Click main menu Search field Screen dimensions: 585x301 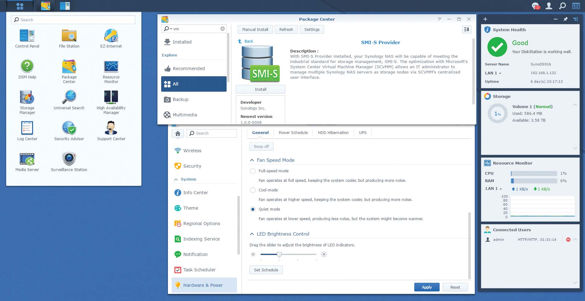click(x=73, y=20)
